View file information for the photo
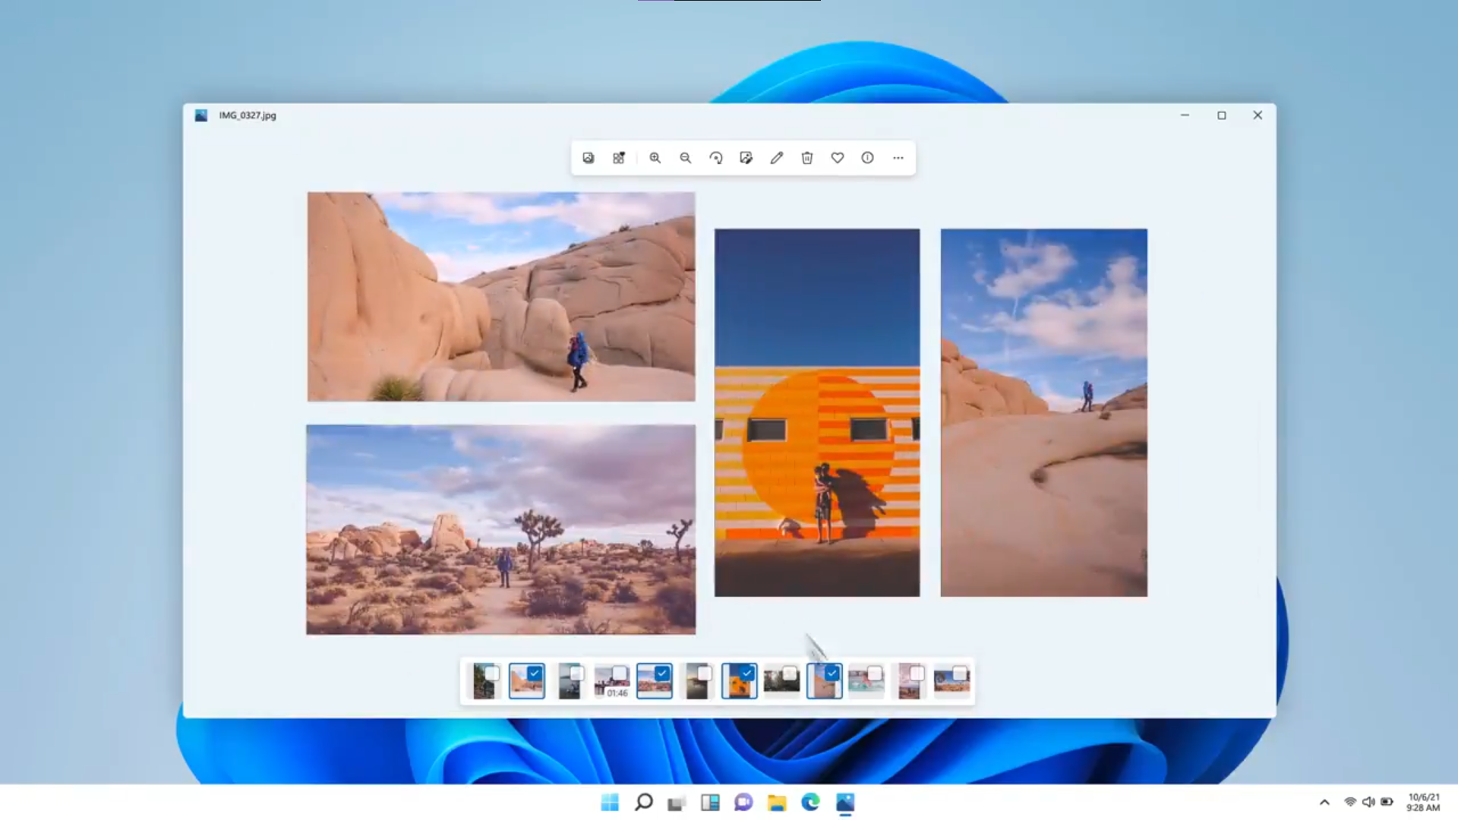 867,158
